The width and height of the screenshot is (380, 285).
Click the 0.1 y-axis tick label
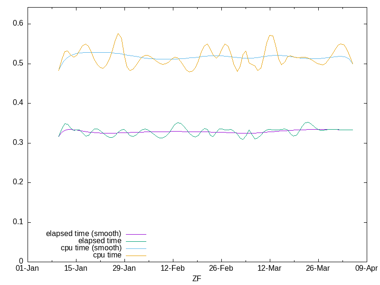click(18, 222)
